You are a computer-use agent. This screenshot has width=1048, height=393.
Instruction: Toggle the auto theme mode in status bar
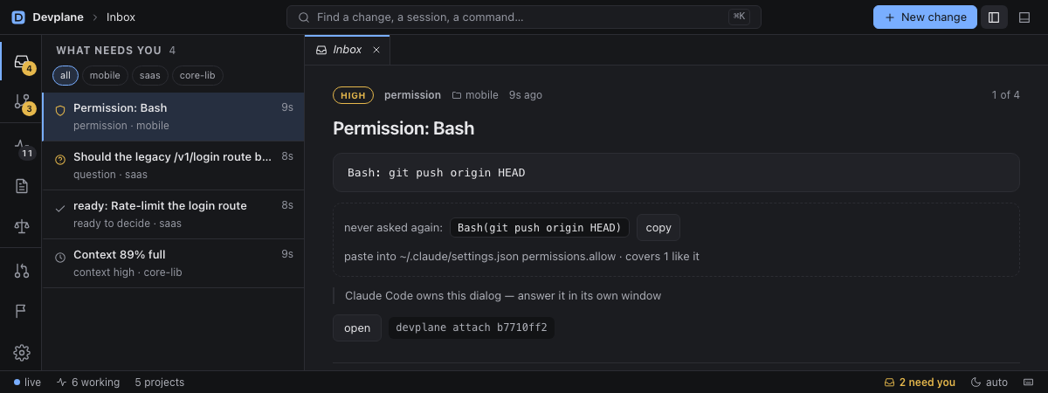989,383
